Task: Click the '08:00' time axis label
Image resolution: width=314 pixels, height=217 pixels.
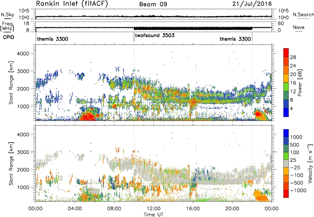Action: (114, 209)
